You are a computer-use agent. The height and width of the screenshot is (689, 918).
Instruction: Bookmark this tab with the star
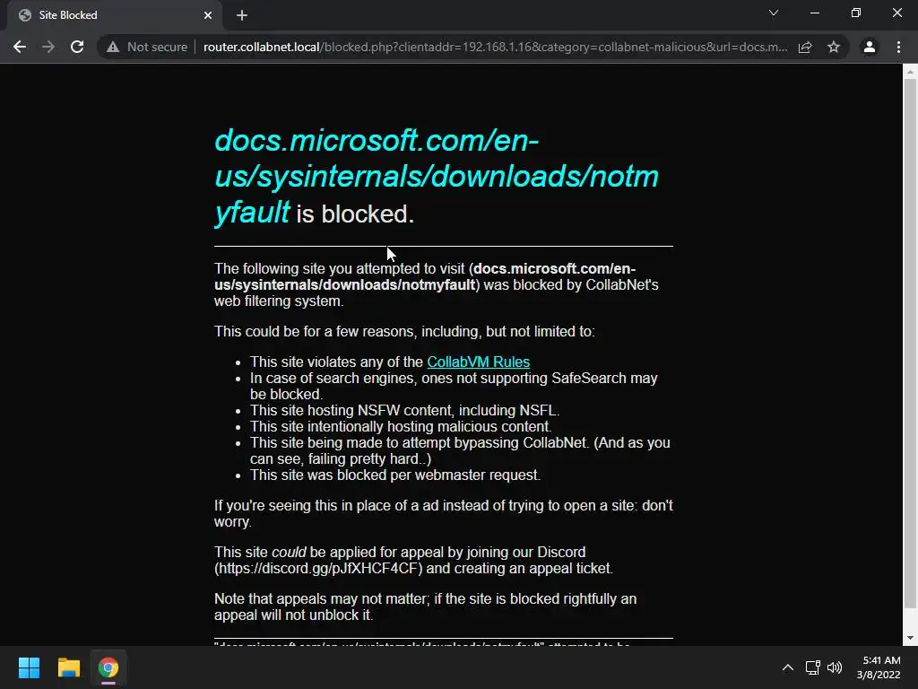834,47
